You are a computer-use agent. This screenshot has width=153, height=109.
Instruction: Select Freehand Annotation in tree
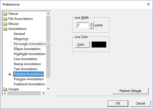29,84
